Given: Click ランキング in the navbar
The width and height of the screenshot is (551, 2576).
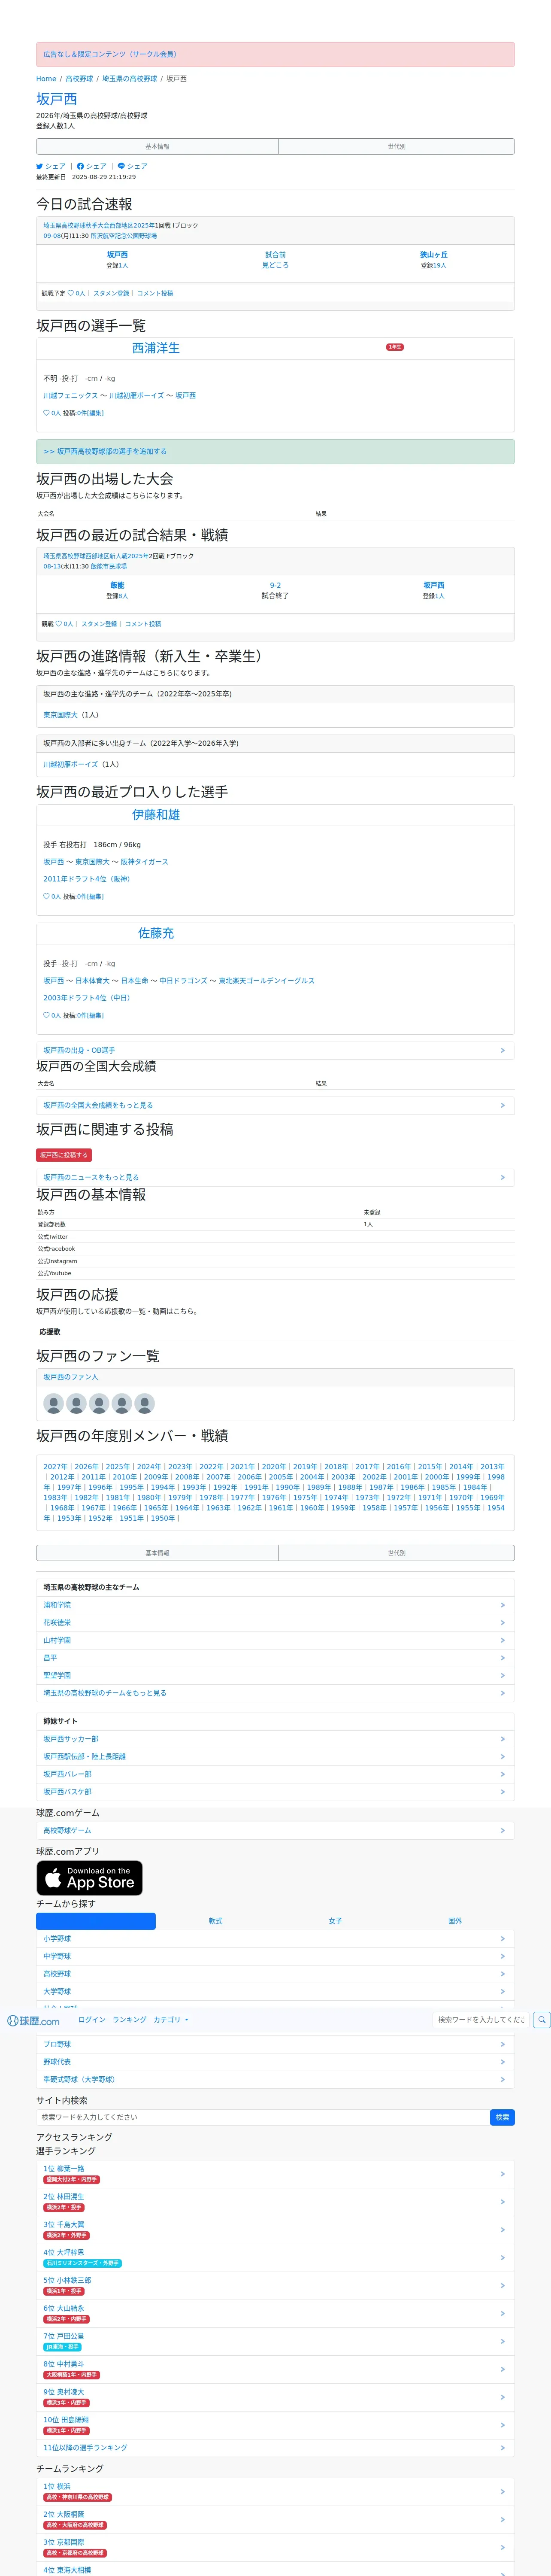Looking at the screenshot, I should coord(129,2020).
